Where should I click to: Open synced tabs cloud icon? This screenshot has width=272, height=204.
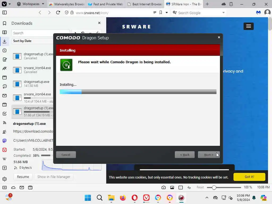point(224,4)
